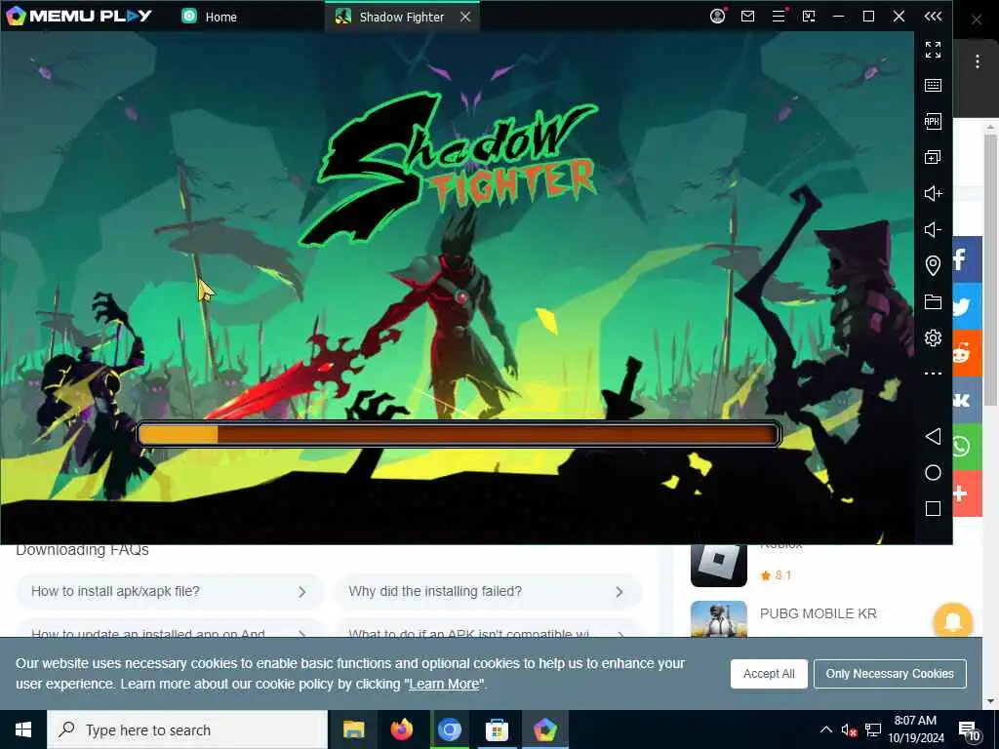The image size is (999, 749).
Task: Open the GPS location tool
Action: click(x=933, y=265)
